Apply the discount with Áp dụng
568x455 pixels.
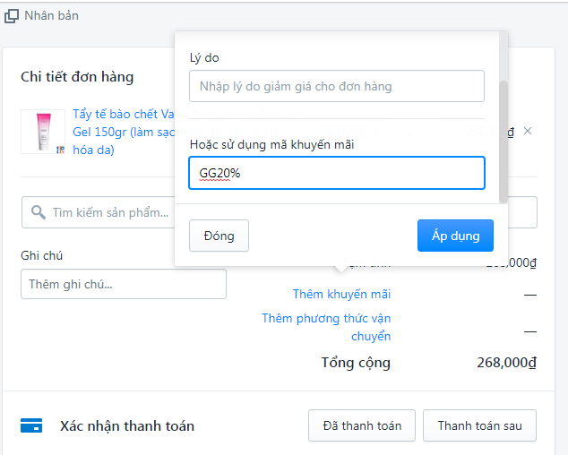tap(455, 236)
